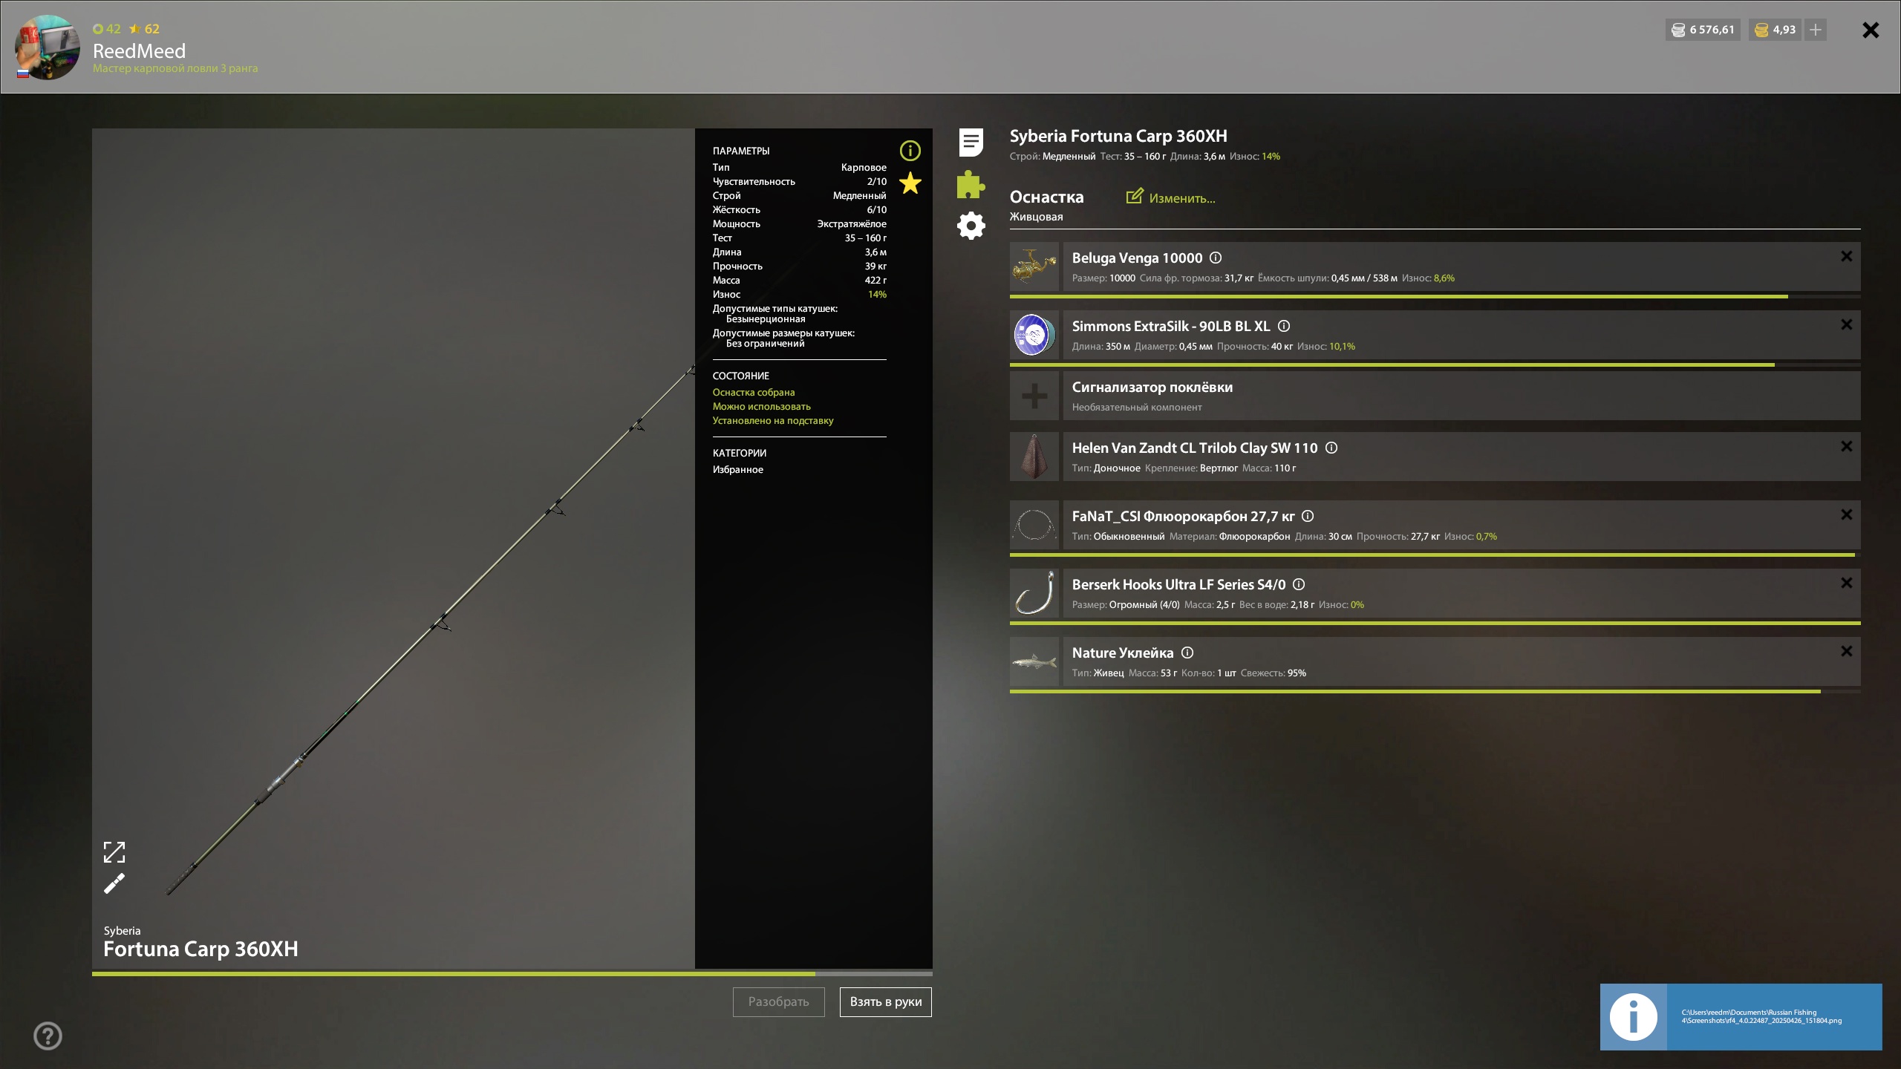Click the screenshot saved notification

(x=1741, y=1016)
